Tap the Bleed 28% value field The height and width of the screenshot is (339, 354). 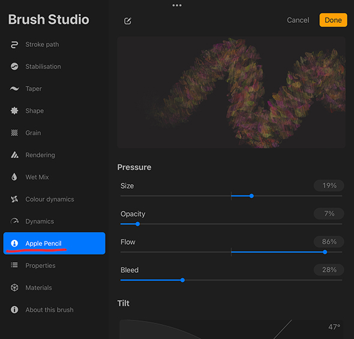[329, 269]
